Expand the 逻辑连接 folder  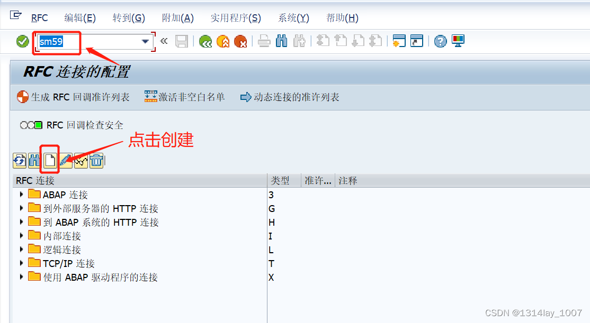(21, 250)
